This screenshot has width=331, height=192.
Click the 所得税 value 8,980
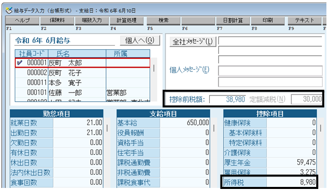[291, 182]
